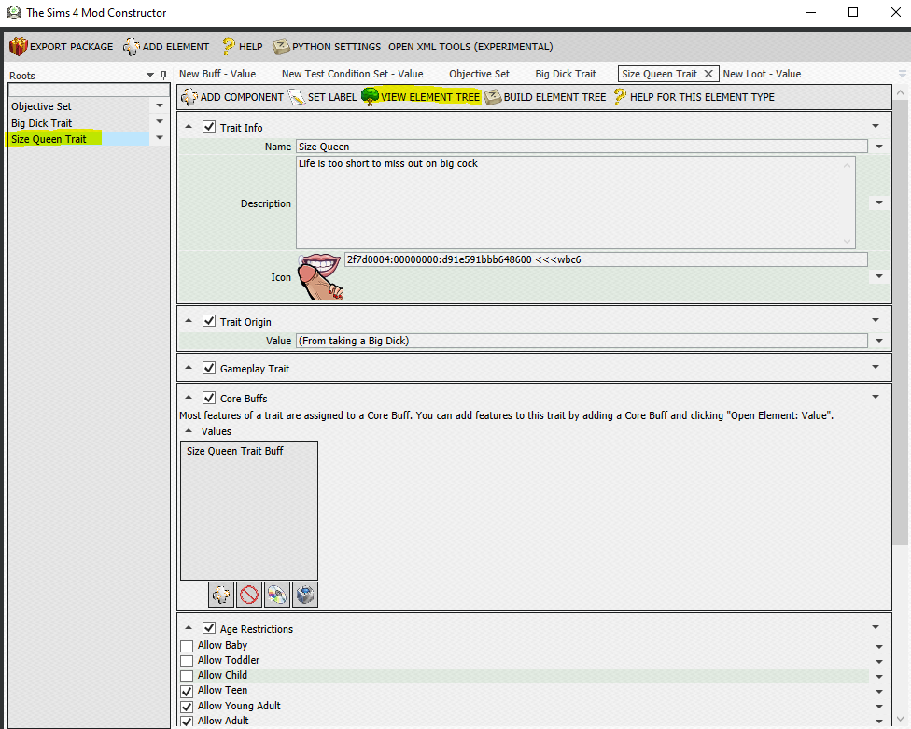This screenshot has height=729, width=911.
Task: Click the red remove value icon under Core Buffs
Action: [x=249, y=595]
